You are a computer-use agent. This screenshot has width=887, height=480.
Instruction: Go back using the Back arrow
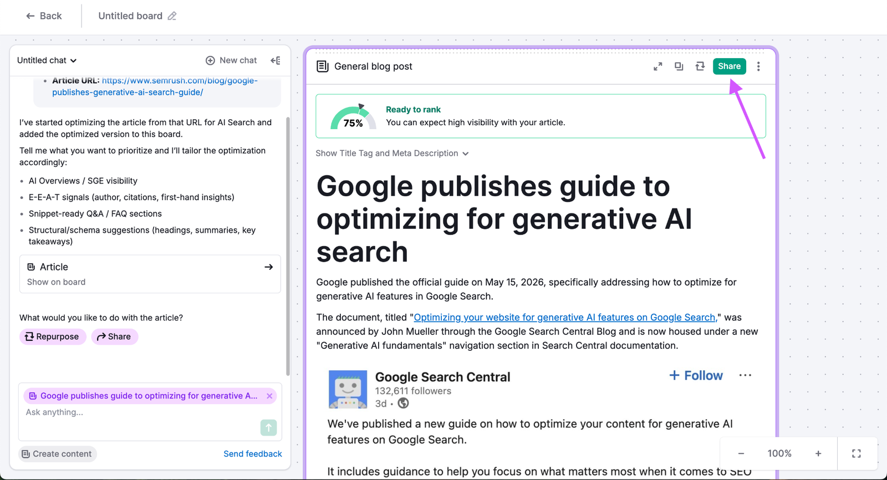click(x=43, y=16)
